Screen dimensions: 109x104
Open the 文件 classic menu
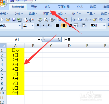18,14
